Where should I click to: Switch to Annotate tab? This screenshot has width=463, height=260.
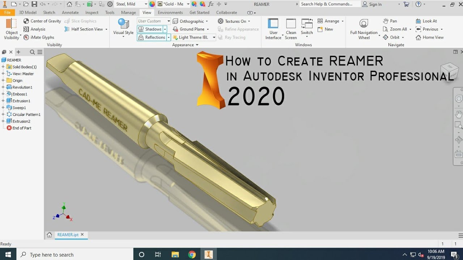pyautogui.click(x=70, y=12)
